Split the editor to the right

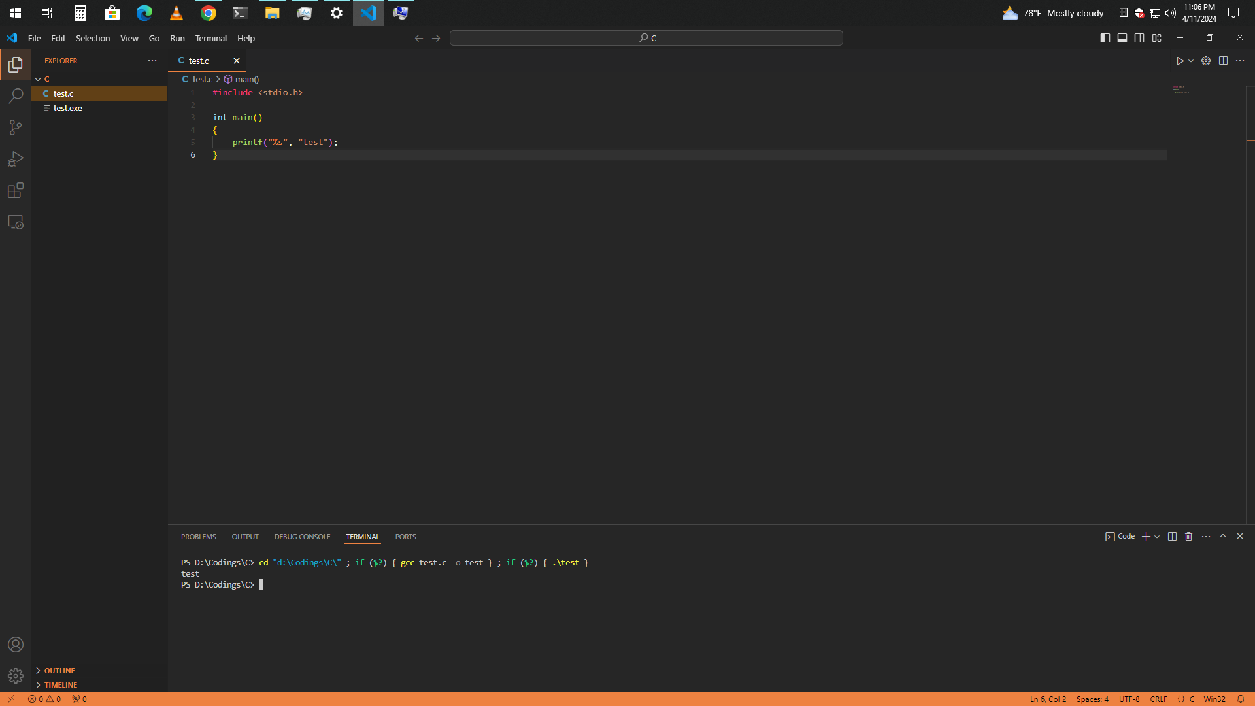tap(1223, 61)
